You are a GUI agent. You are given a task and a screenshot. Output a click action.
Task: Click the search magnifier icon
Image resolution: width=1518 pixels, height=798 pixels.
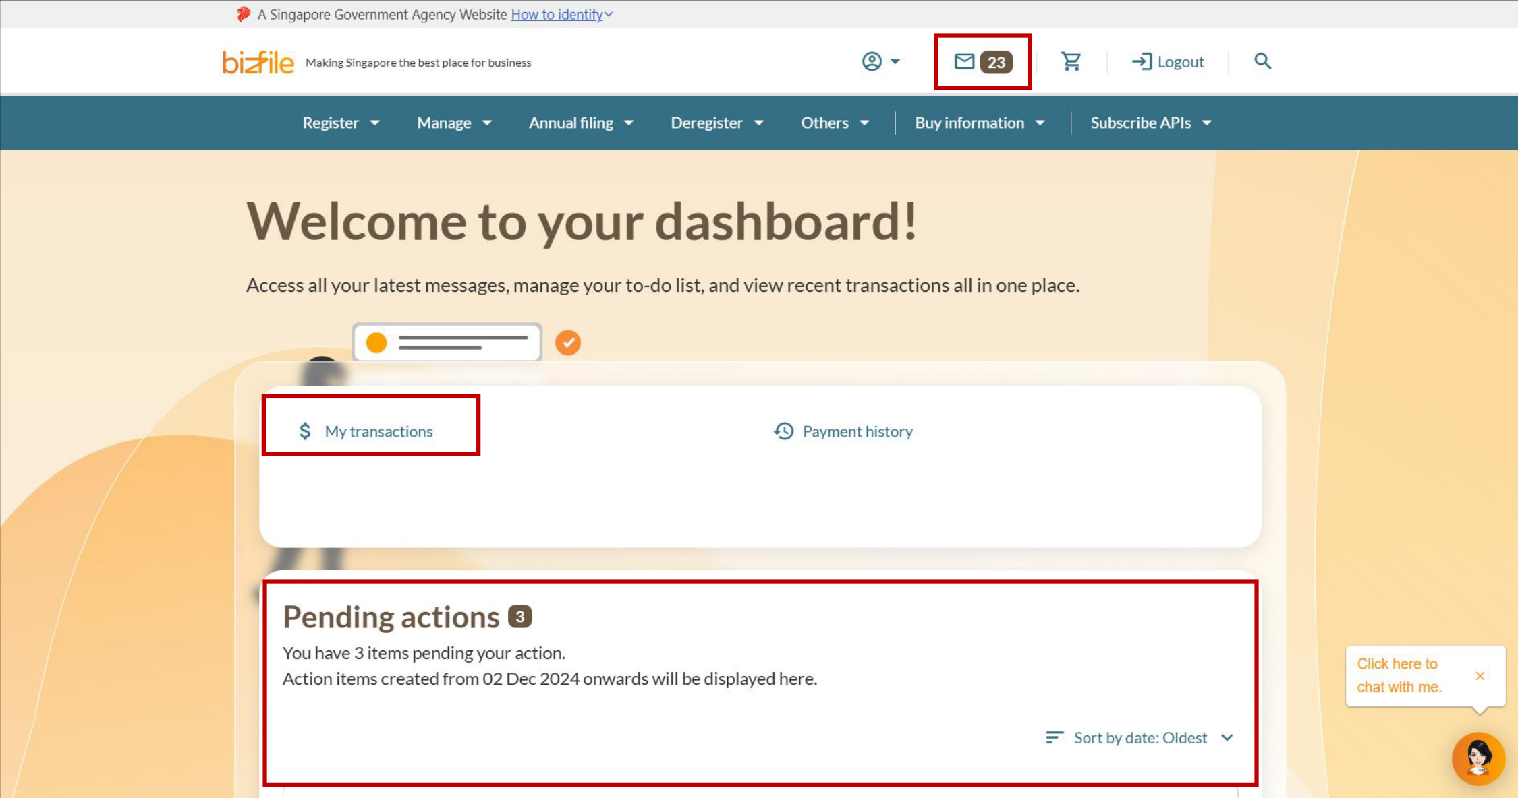click(x=1262, y=61)
